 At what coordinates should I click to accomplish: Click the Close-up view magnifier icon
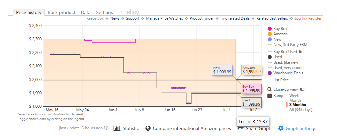click(x=269, y=89)
